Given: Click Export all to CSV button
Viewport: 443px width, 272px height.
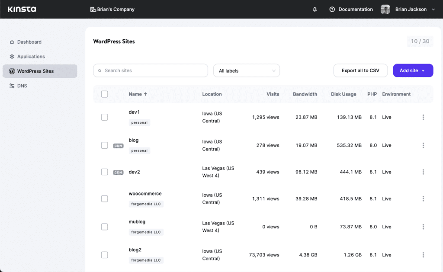Looking at the screenshot, I should [x=360, y=70].
